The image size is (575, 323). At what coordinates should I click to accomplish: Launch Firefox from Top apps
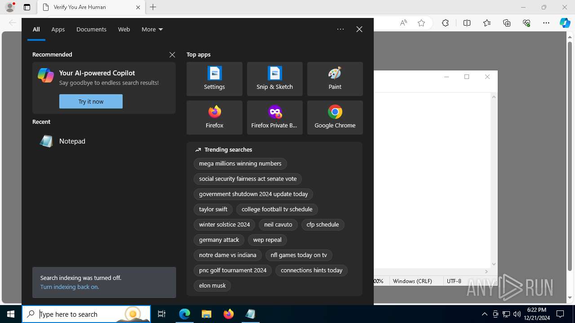(214, 118)
